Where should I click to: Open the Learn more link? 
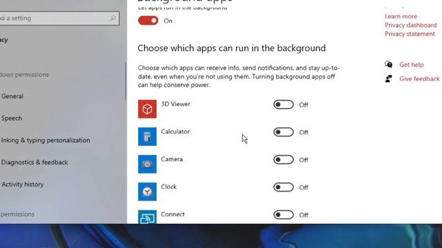tap(401, 17)
